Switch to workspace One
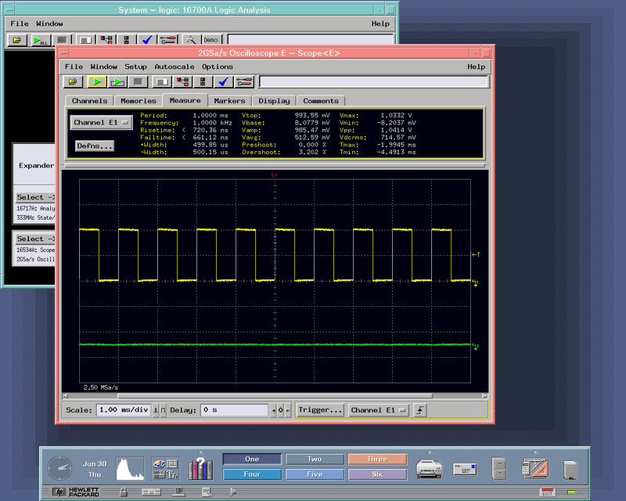Image resolution: width=626 pixels, height=501 pixels. tap(252, 459)
